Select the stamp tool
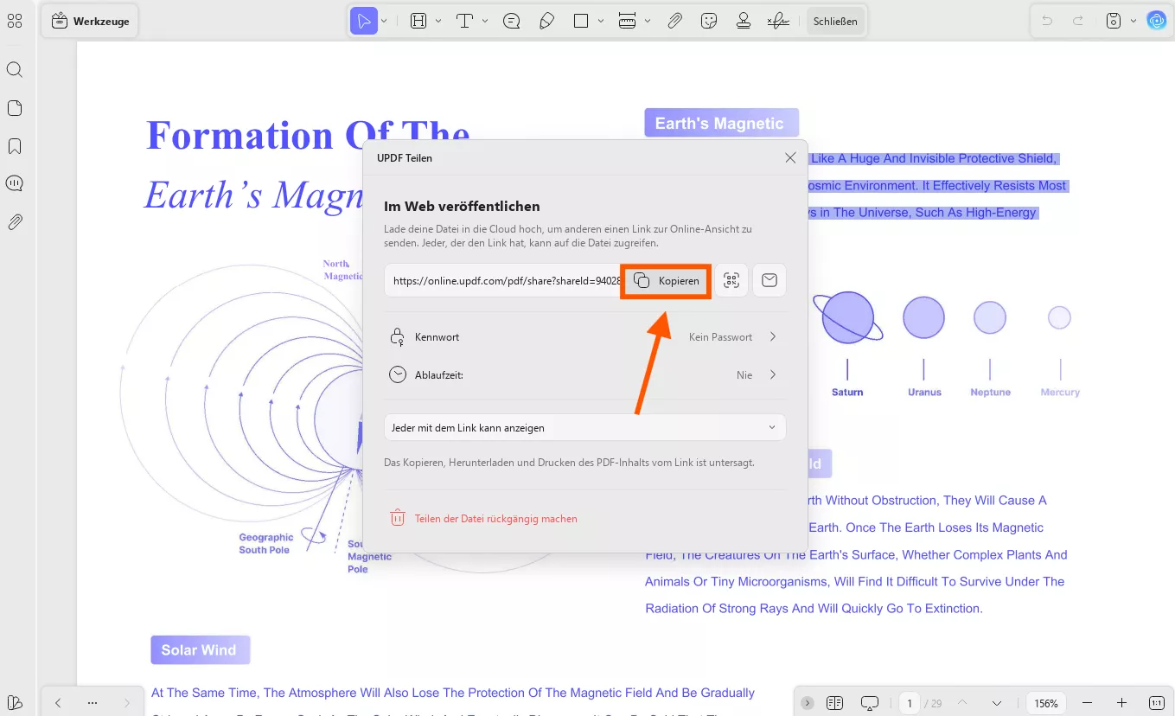 [743, 21]
